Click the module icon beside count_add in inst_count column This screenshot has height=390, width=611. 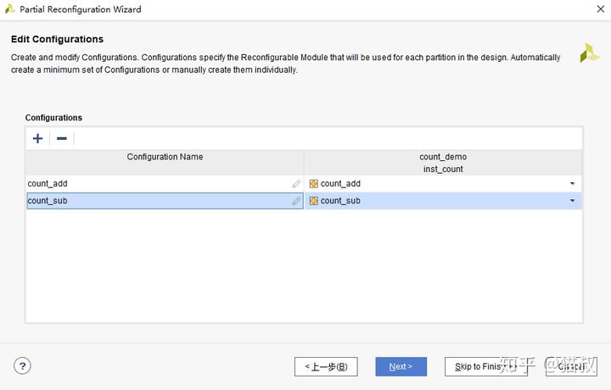click(314, 184)
